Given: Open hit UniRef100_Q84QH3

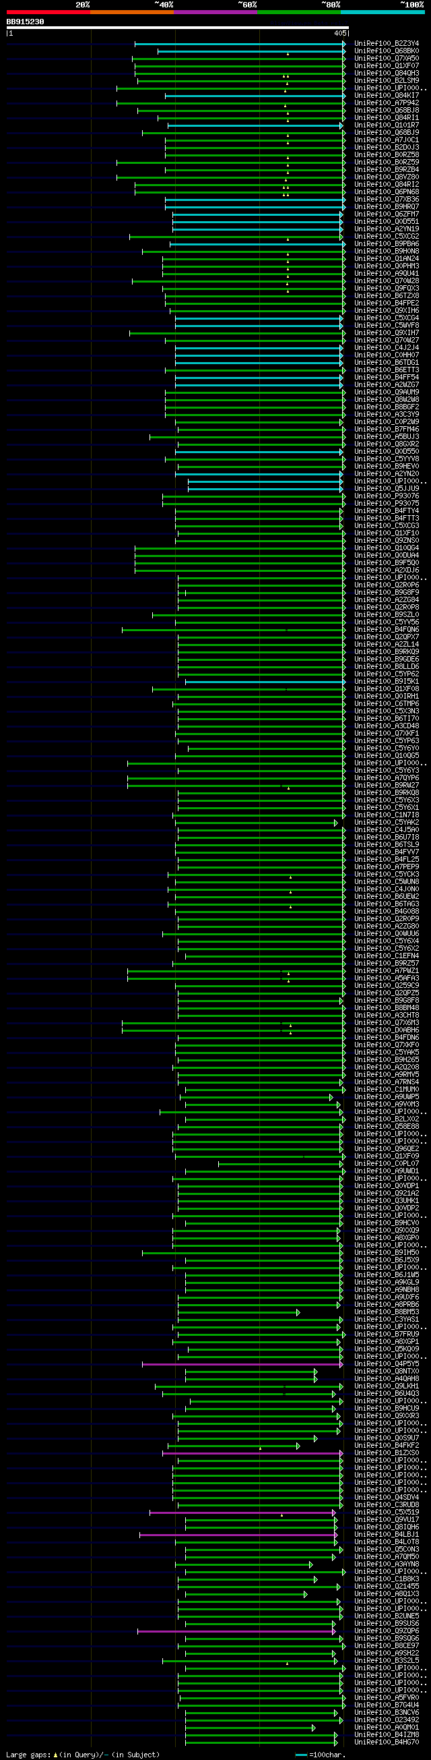Looking at the screenshot, I should 387,73.
